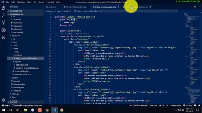
Task: Switch to the web.php editor tab
Action: tap(52, 7)
